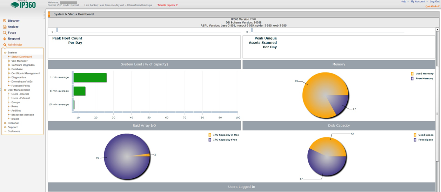Collapse the System tree node
This screenshot has height=192, width=441.
[x=5, y=52]
